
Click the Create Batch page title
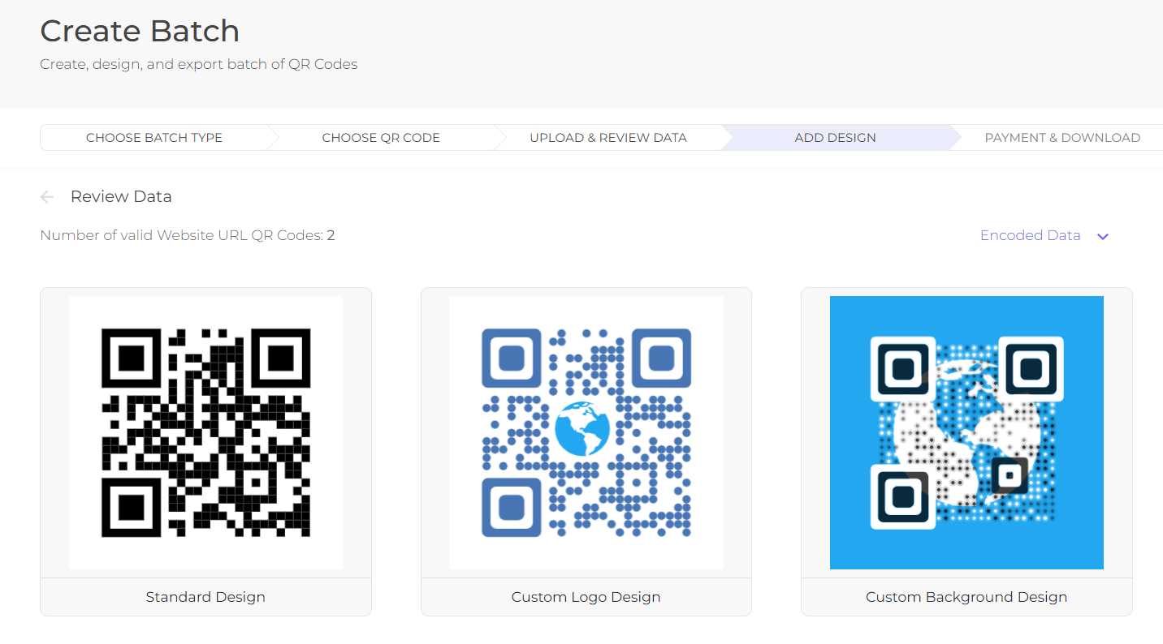point(140,31)
